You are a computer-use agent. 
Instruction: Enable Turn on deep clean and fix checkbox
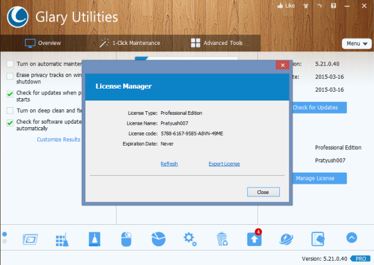click(x=10, y=111)
